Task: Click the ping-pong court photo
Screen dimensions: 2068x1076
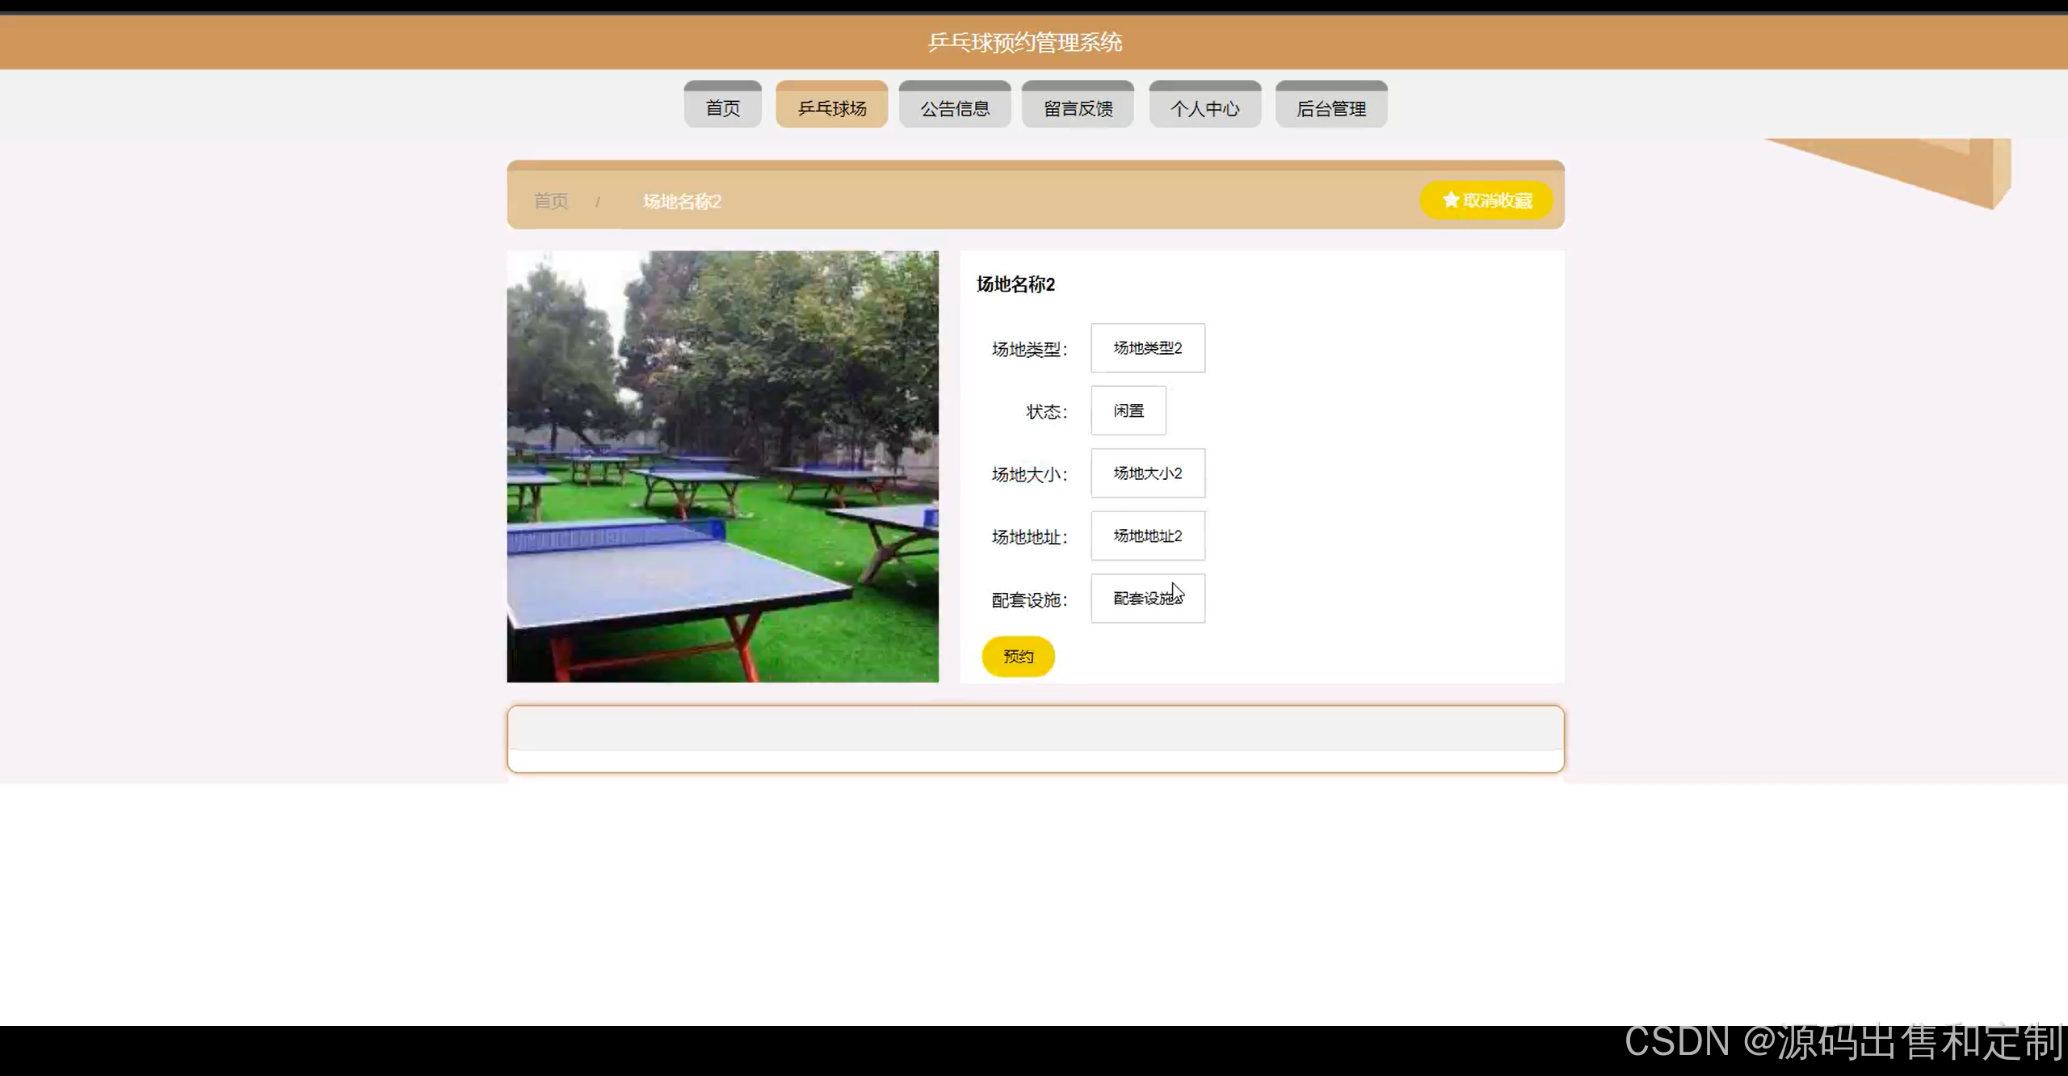Action: (722, 466)
